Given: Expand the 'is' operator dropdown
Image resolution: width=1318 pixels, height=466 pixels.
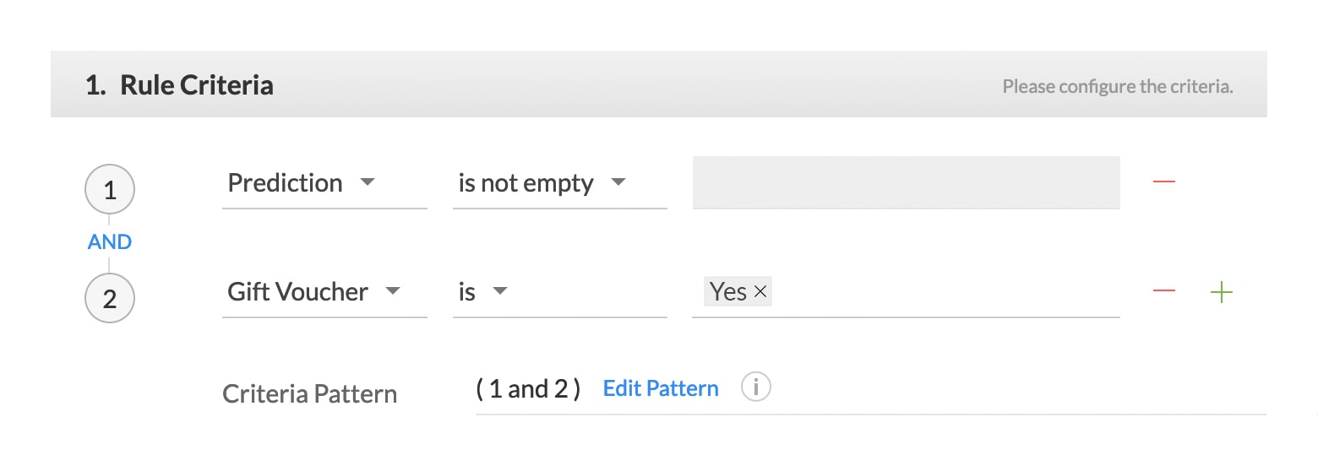Looking at the screenshot, I should point(559,292).
